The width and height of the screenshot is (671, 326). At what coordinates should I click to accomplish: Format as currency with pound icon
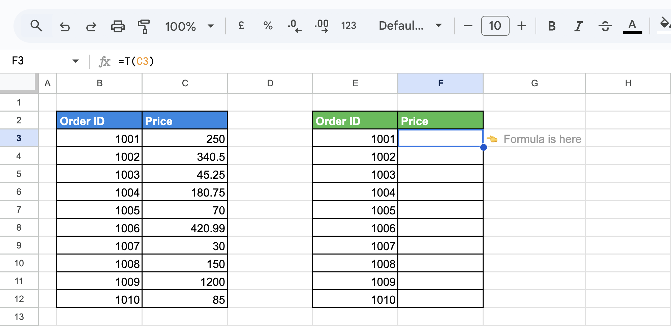(x=241, y=26)
